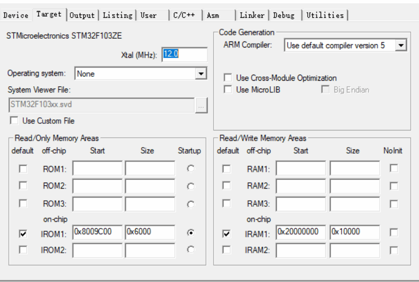Screen dimensions: 419x282
Task: Enable RAM3 NoInit checkbox
Action: coord(394,204)
